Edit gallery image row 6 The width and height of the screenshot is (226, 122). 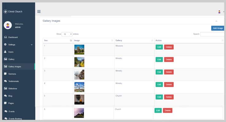tap(158, 110)
